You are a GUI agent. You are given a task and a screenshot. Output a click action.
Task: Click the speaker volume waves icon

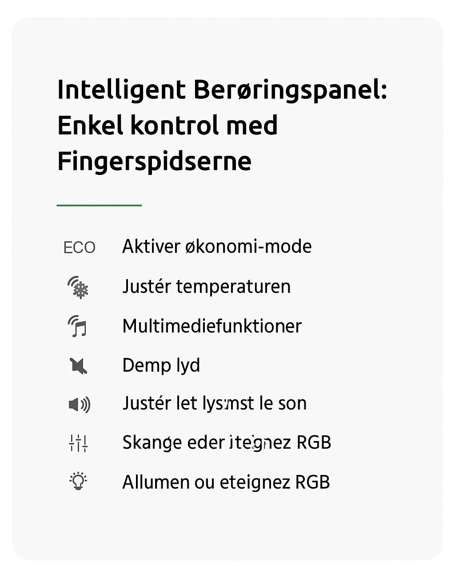[x=79, y=405]
